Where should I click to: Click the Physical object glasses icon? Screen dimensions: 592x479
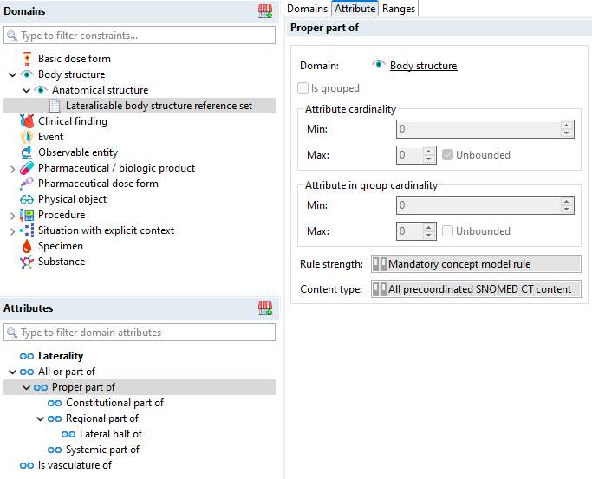point(27,199)
